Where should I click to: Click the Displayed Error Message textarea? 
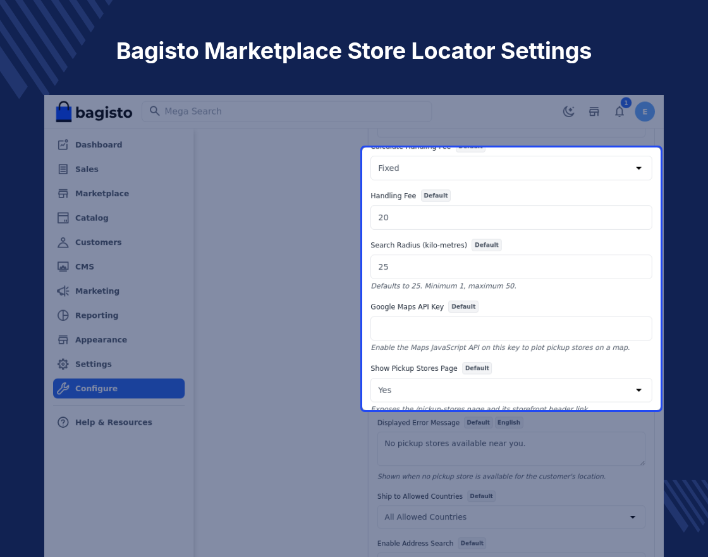click(x=511, y=449)
